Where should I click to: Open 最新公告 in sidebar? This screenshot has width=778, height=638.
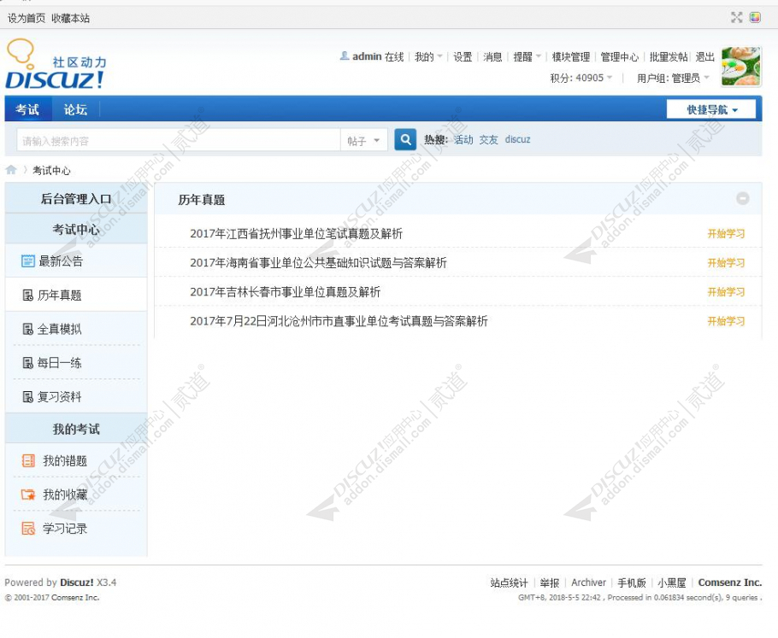tap(61, 260)
